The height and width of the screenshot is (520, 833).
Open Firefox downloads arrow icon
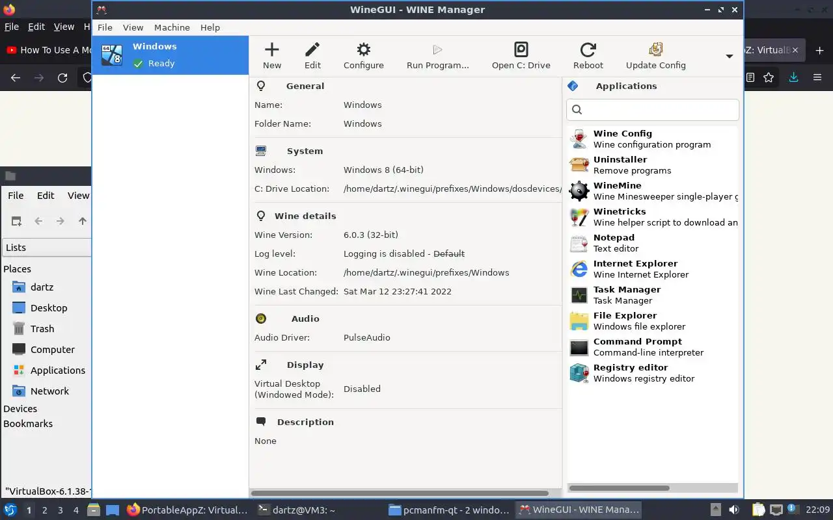793,77
